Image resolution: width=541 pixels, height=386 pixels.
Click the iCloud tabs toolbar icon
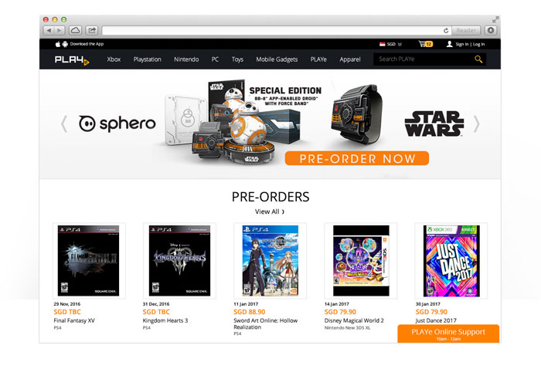[75, 30]
